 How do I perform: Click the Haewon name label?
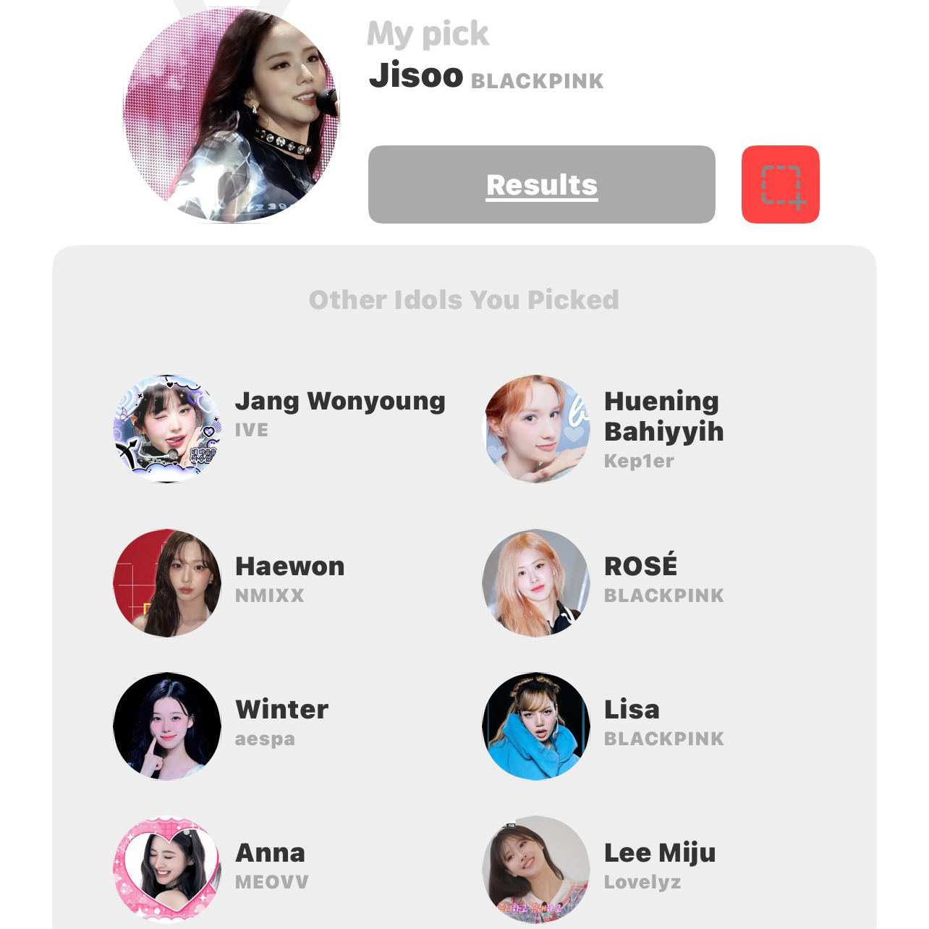coord(289,566)
